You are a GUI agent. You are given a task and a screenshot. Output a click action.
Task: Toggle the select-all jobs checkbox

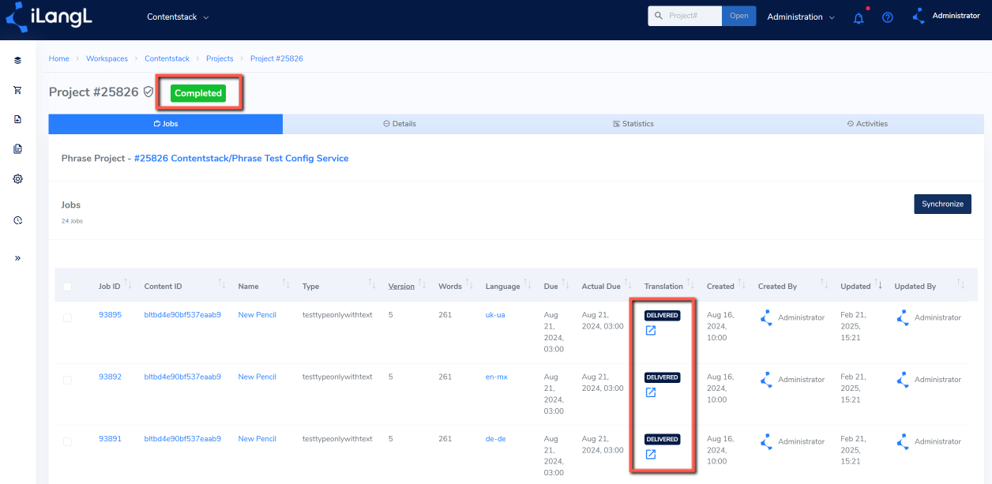[x=67, y=287]
